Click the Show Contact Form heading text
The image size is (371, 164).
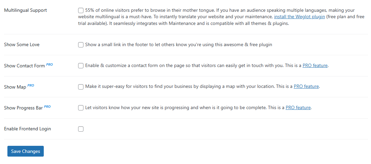24,66
